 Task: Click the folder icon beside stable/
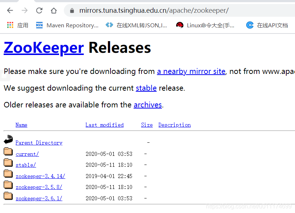[8, 162]
